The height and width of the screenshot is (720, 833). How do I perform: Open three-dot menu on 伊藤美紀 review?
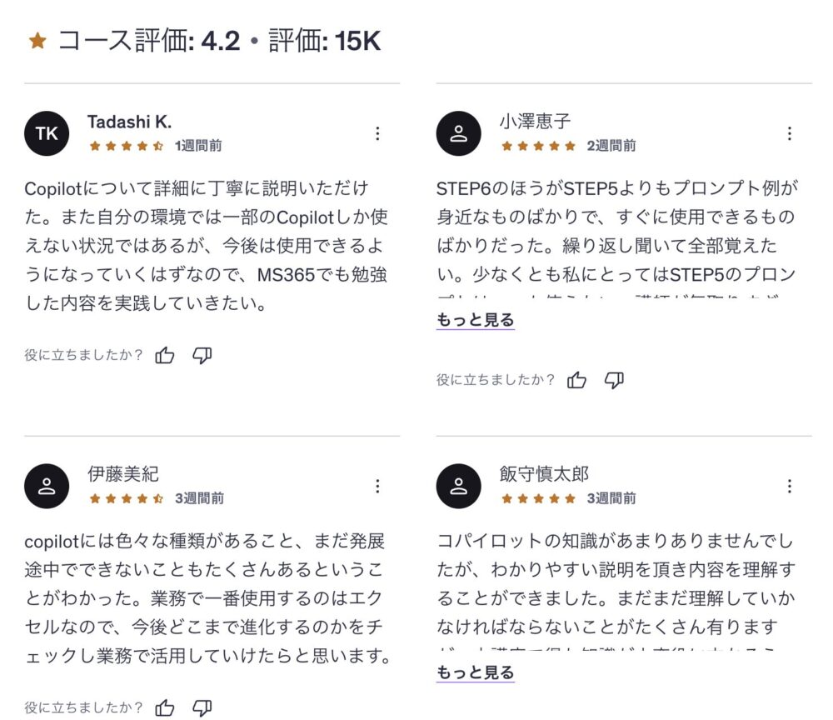pyautogui.click(x=377, y=486)
